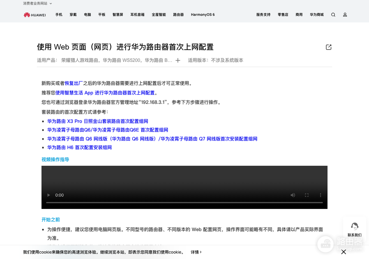The height and width of the screenshot is (259, 369).
Task: Open the user account icon
Action: (345, 15)
